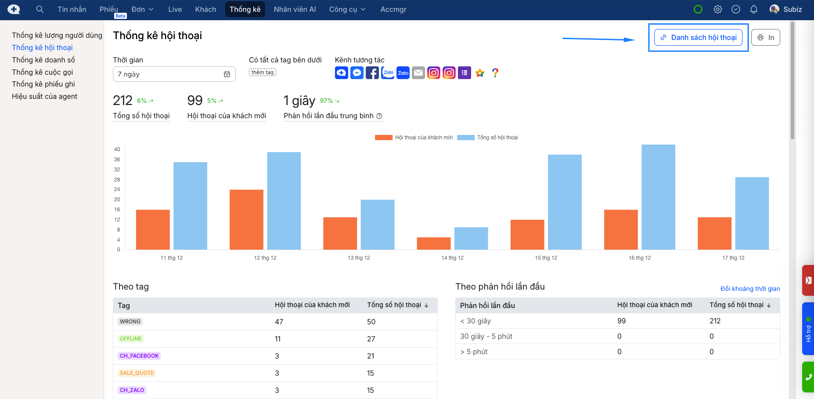
Task: Open the circled checkmark tasks icon
Action: (736, 9)
